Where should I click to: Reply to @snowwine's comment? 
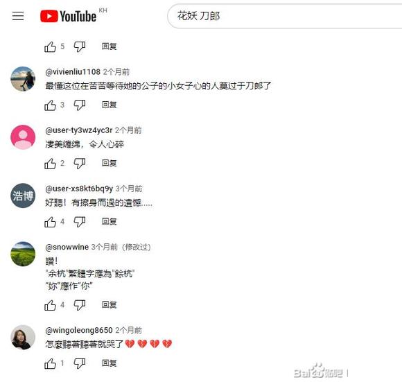110,304
